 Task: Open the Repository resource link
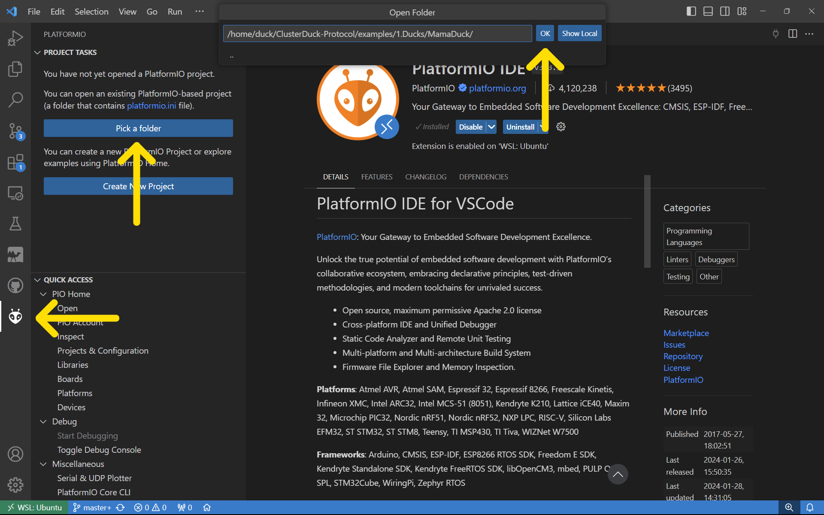pyautogui.click(x=683, y=356)
